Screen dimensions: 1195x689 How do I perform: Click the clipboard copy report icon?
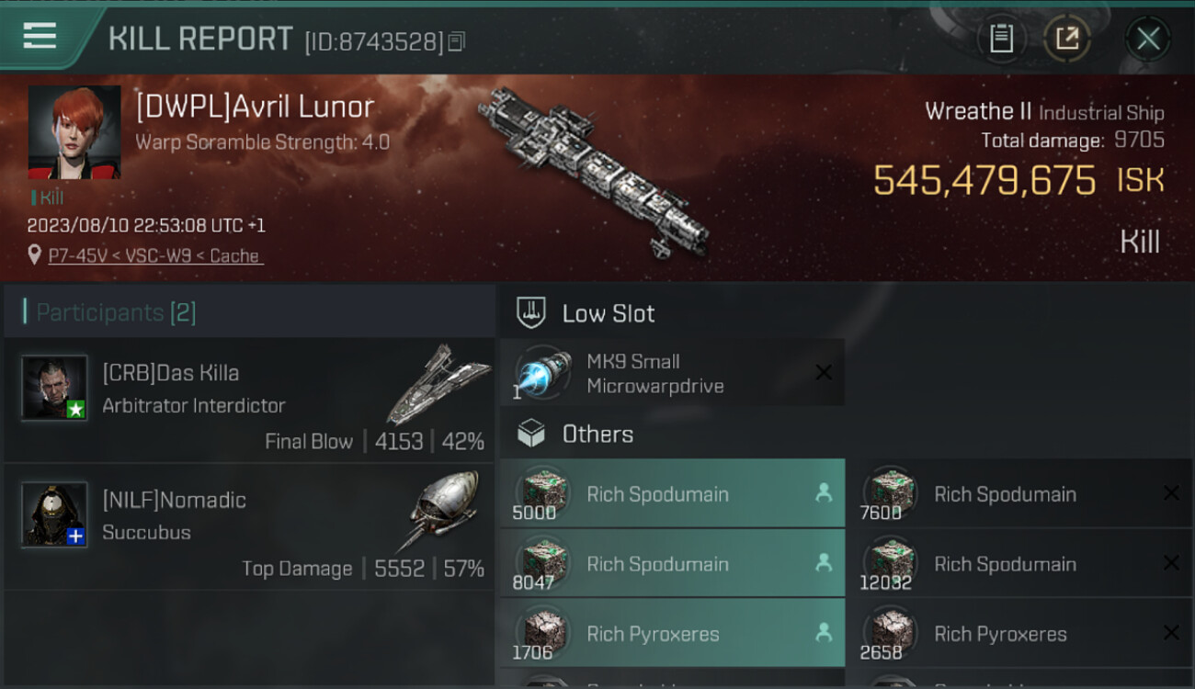[x=1001, y=39]
